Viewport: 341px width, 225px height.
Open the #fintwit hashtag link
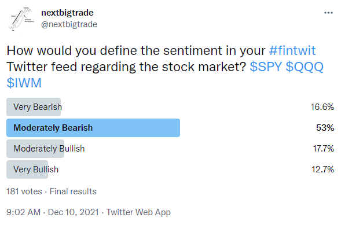292,50
